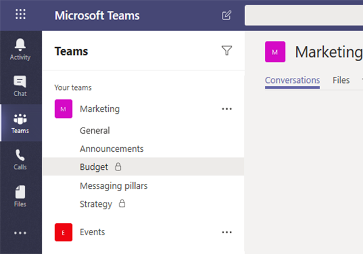Click the lock icon beside Budget
Viewport: 363px width, 254px height.
pyautogui.click(x=118, y=166)
